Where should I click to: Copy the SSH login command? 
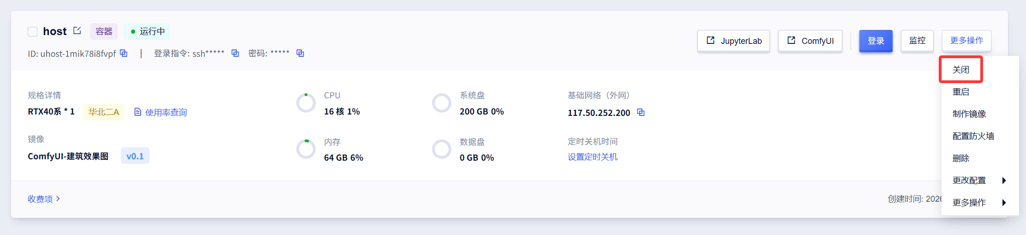coord(235,54)
